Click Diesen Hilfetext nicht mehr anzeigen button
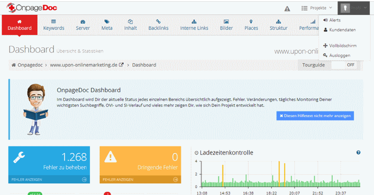 [x=315, y=116]
